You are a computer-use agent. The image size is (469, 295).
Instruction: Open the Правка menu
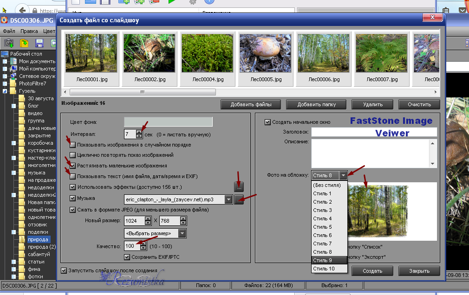29,31
